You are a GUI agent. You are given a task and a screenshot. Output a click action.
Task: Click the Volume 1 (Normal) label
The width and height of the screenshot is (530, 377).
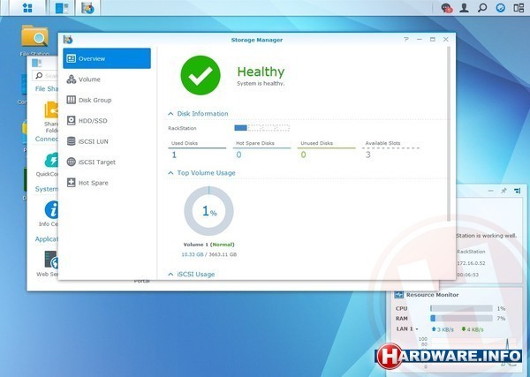pos(208,245)
